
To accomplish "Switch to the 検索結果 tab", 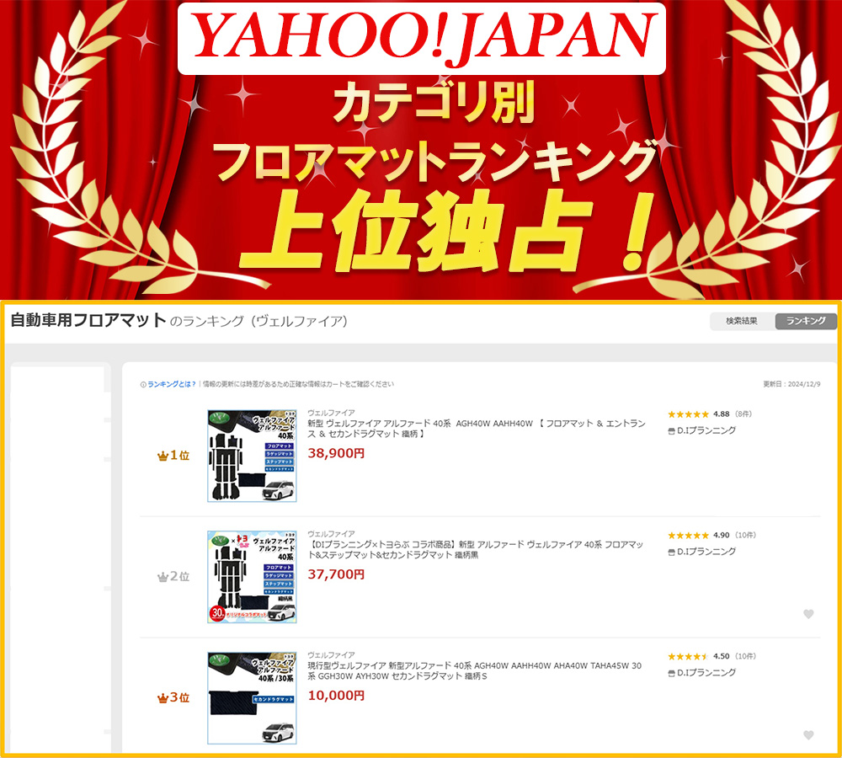I will coord(742,321).
